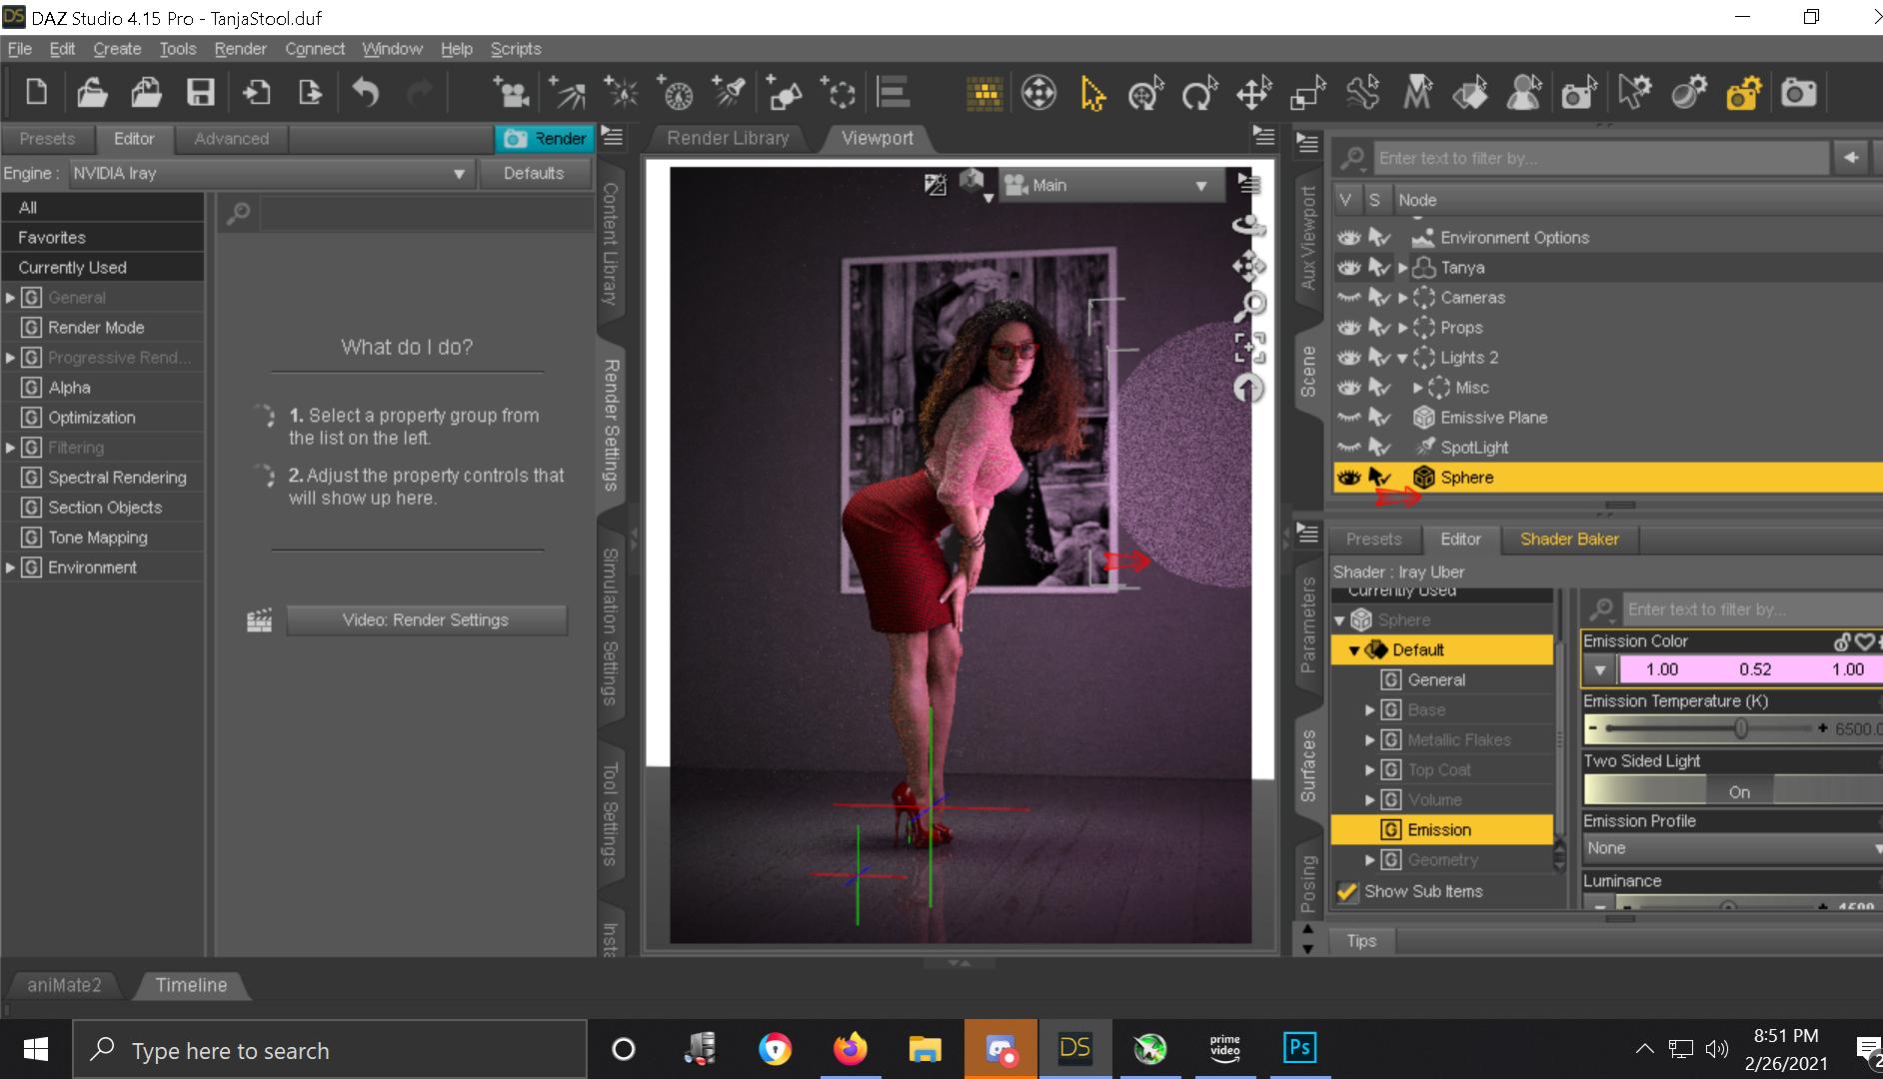The height and width of the screenshot is (1079, 1883).
Task: Open the Render menu
Action: (240, 49)
